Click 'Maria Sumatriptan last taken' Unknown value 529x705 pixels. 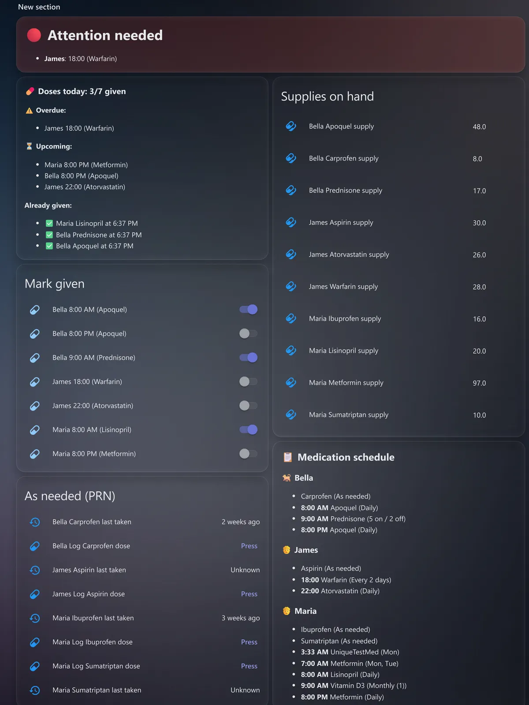point(245,690)
